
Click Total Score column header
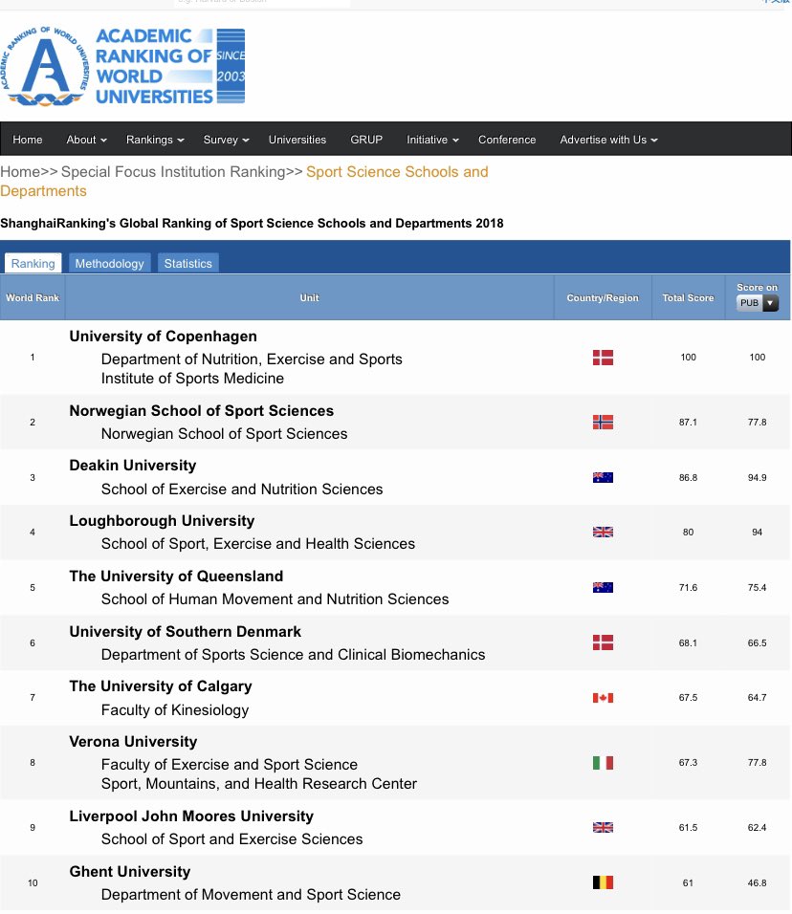688,298
